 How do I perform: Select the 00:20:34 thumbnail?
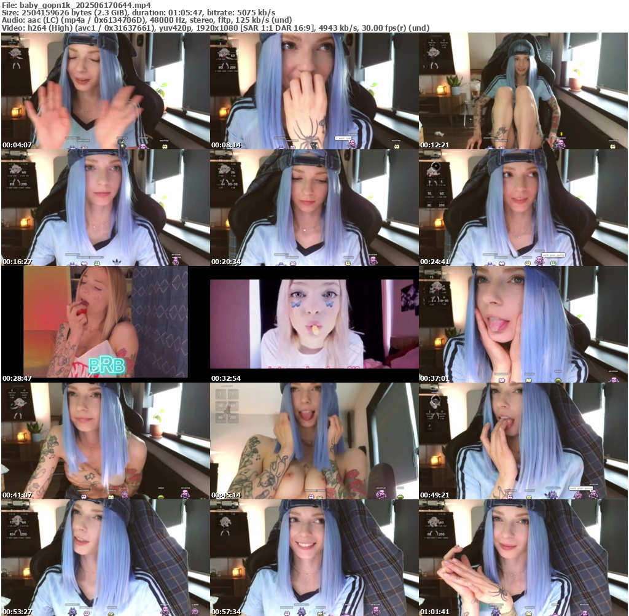[x=314, y=208]
